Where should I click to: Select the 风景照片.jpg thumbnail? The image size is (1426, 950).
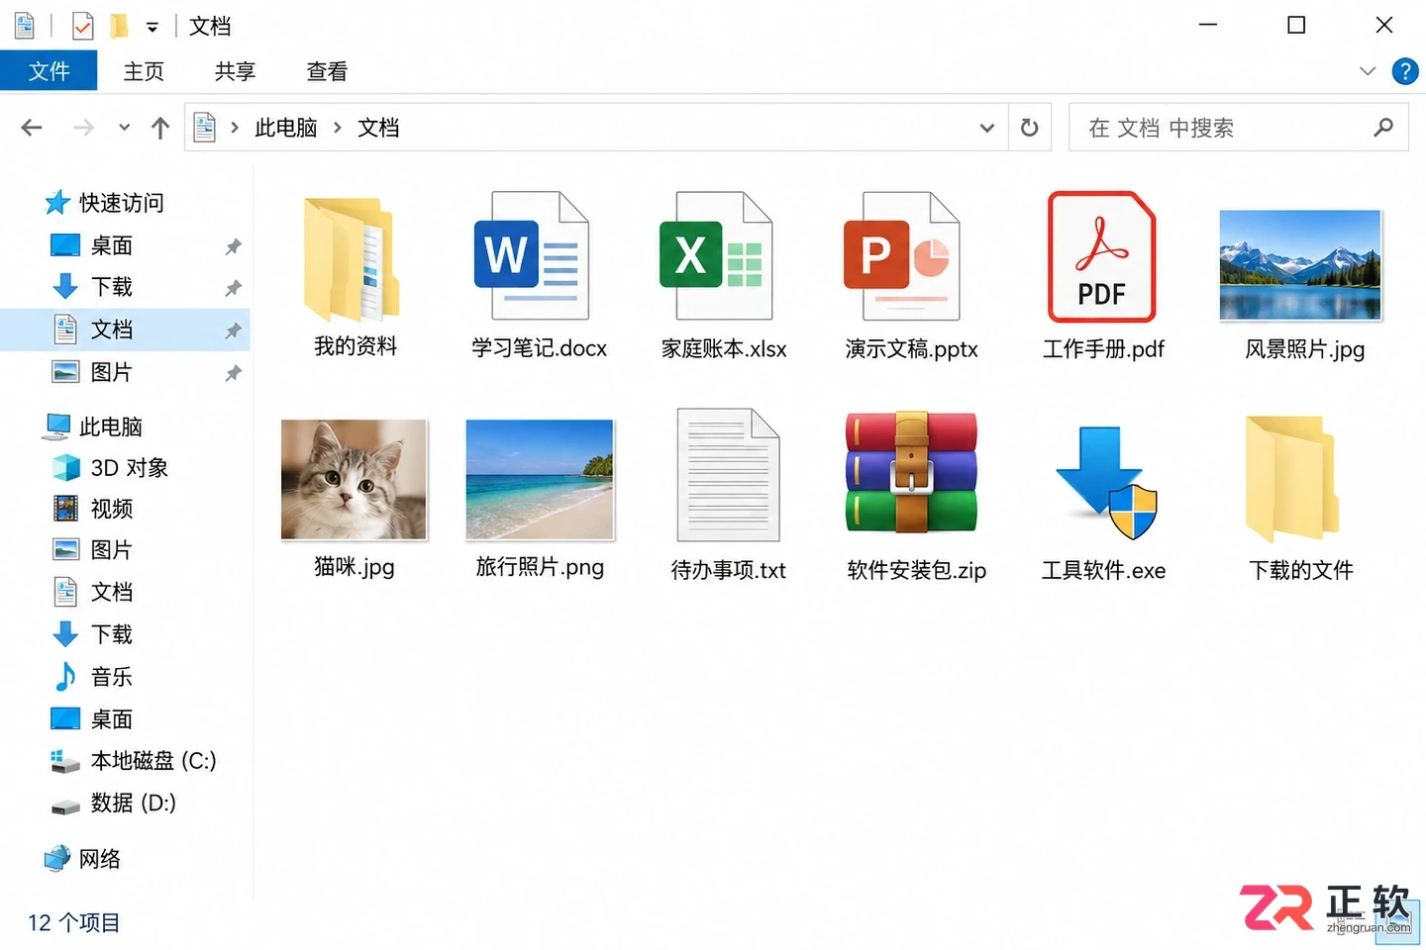1300,264
